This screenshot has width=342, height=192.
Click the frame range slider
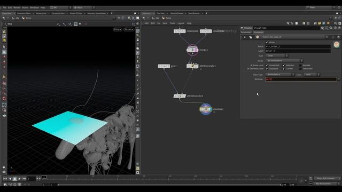(x=169, y=185)
